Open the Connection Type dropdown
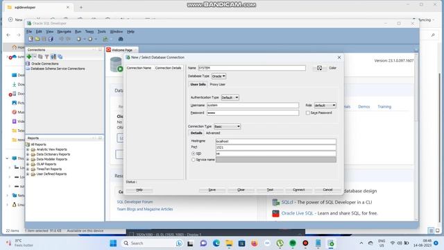 (x=227, y=126)
